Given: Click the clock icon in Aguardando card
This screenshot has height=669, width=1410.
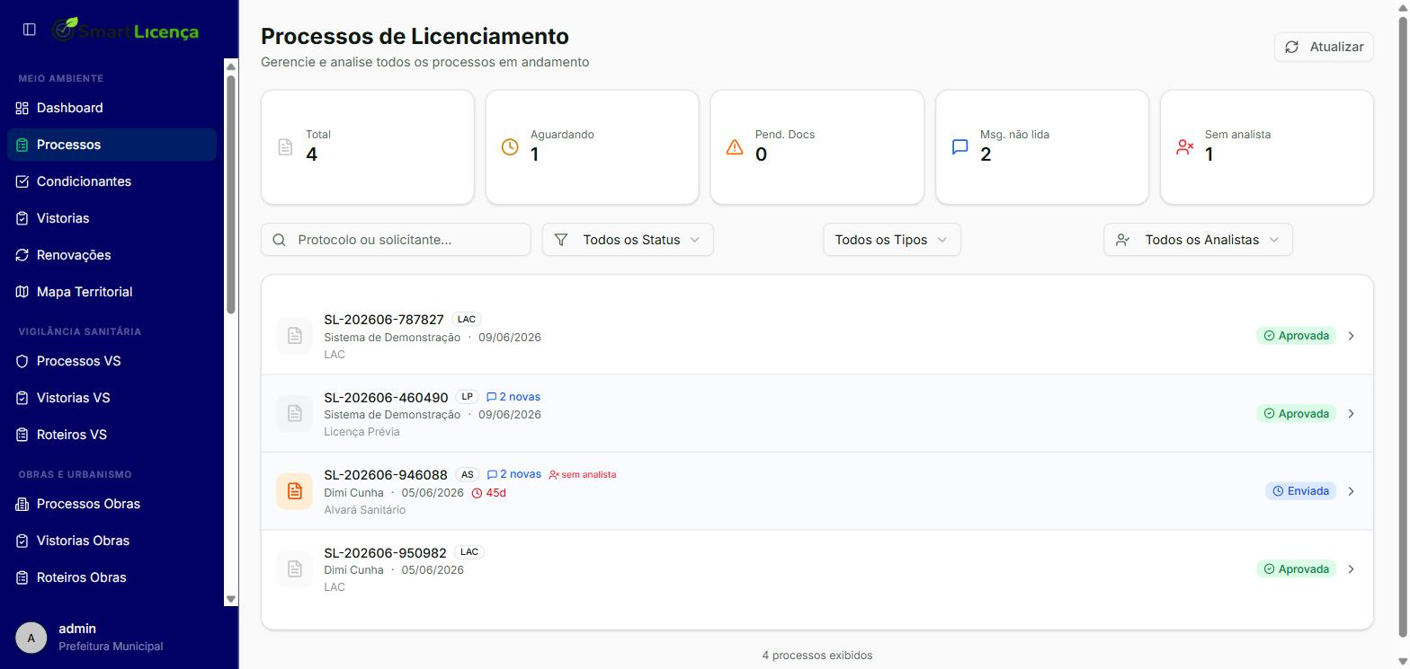Looking at the screenshot, I should pos(510,146).
